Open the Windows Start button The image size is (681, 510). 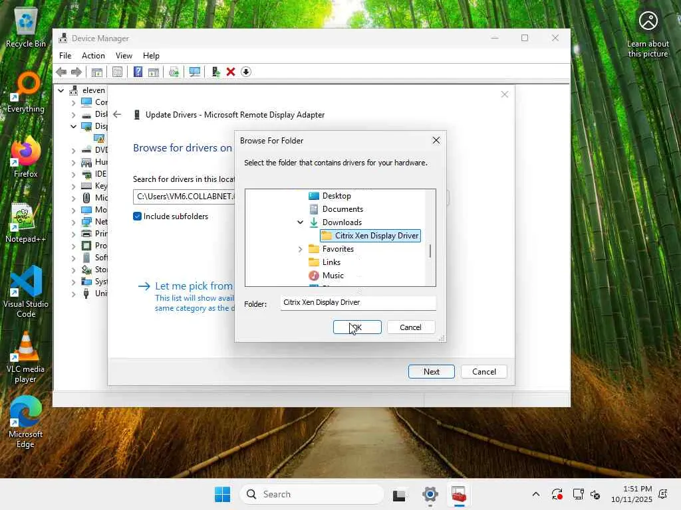tap(222, 494)
